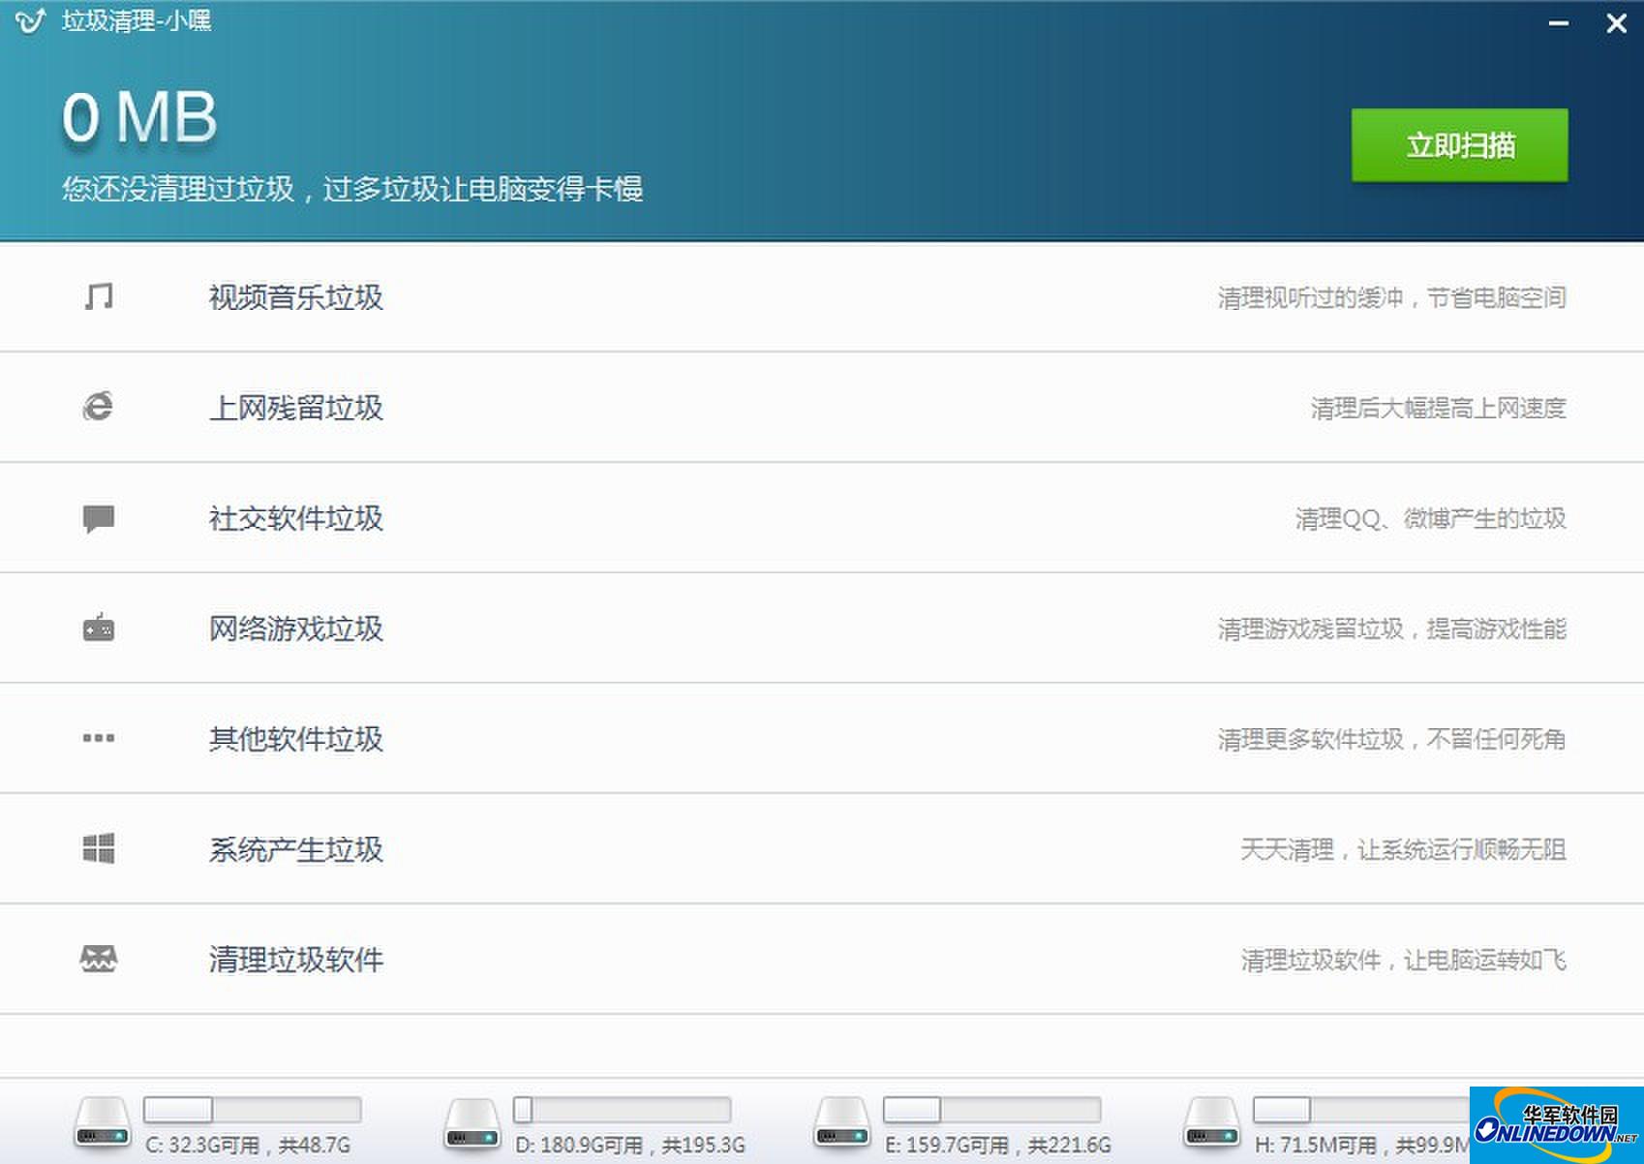Click the H: drive usage bar
The height and width of the screenshot is (1164, 1644).
[x=1361, y=1109]
